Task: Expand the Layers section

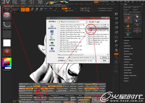Action: coord(126,43)
